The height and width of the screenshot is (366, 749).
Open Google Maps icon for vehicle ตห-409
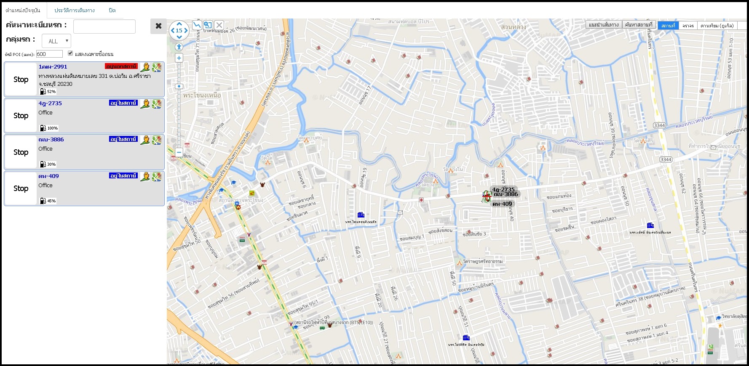157,177
